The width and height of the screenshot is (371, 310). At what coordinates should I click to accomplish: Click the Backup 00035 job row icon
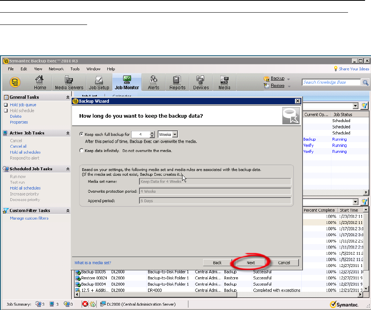click(78, 272)
